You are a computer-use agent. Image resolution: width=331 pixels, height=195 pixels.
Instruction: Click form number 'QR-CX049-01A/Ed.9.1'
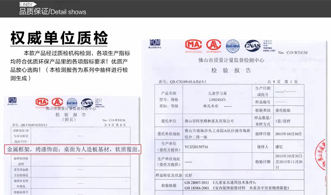pos(188,81)
